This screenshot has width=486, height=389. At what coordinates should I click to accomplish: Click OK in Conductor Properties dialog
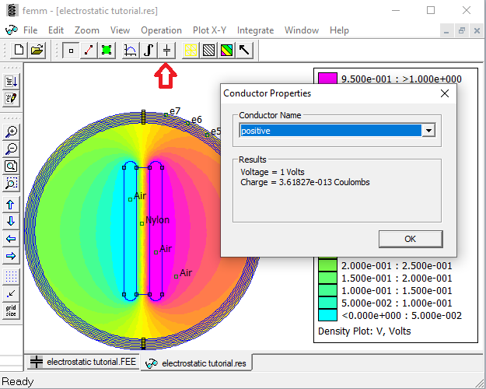[x=410, y=239]
